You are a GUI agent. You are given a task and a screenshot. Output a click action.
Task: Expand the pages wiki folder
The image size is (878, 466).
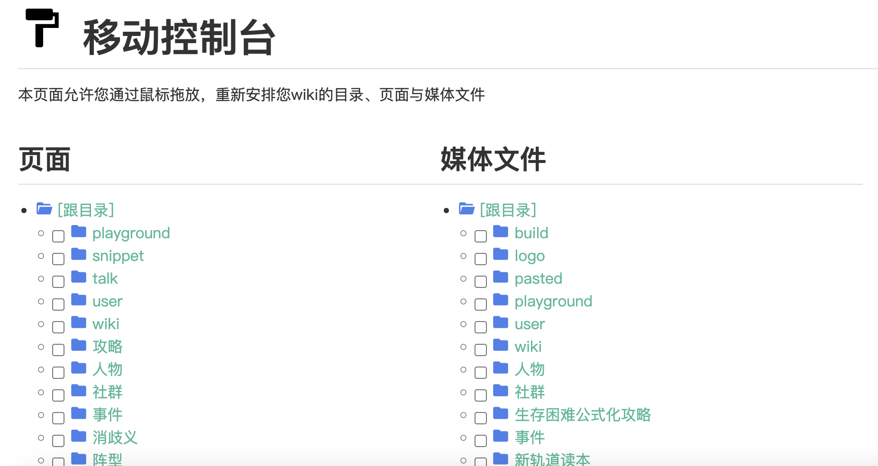click(x=106, y=324)
